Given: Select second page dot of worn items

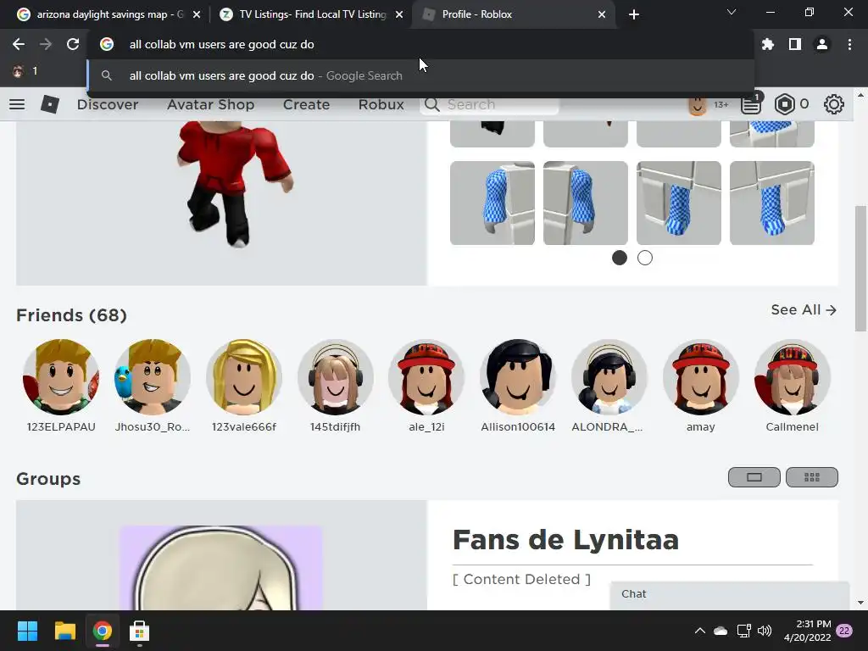Looking at the screenshot, I should [x=645, y=258].
